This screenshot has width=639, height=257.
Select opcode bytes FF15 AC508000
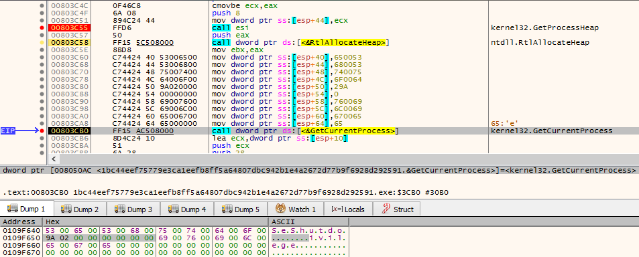pos(143,131)
